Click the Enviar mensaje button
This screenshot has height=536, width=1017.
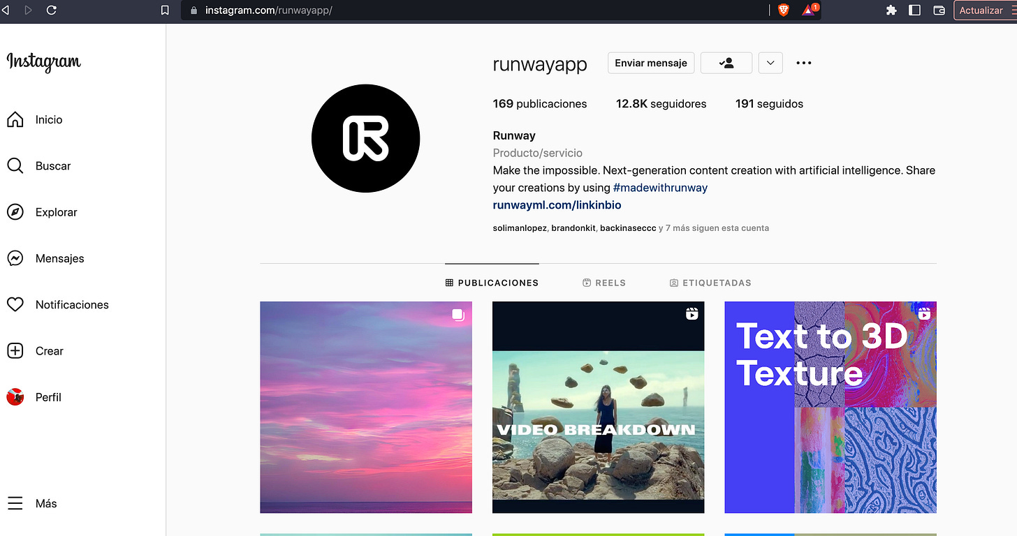pyautogui.click(x=651, y=63)
